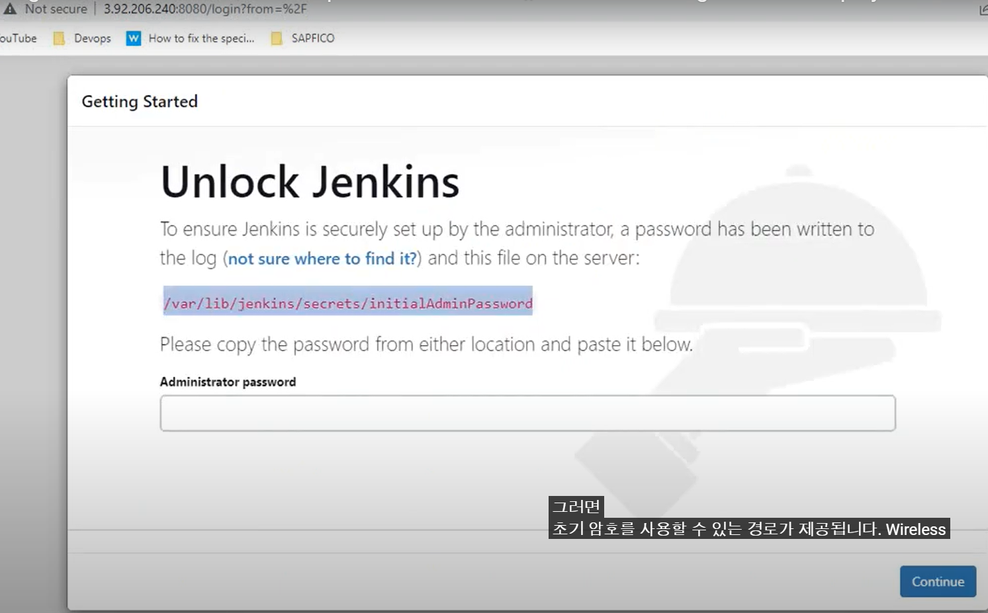Click the Getting Started title
Screen dimensions: 988x613
tap(140, 101)
